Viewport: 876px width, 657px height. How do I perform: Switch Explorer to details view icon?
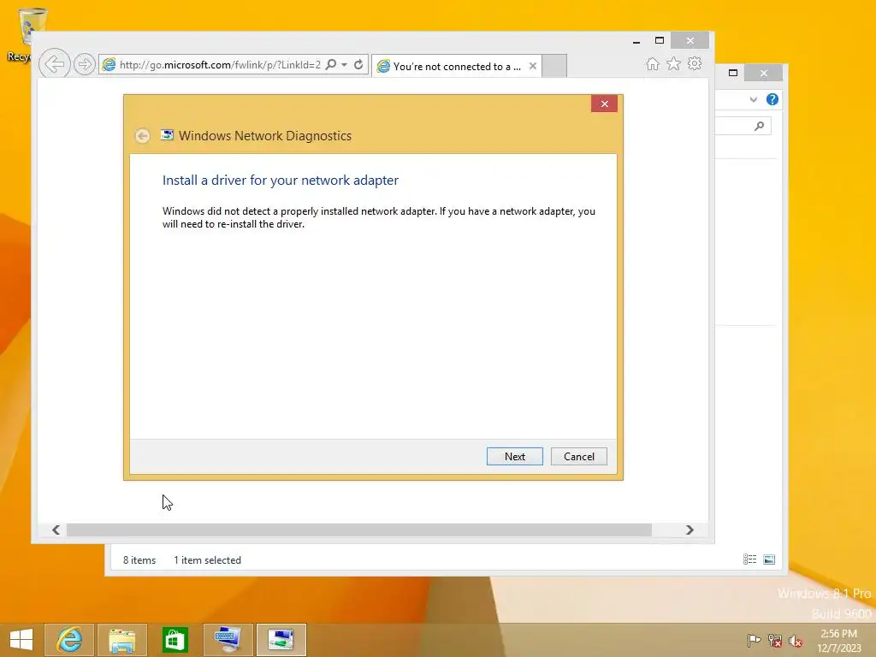tap(749, 559)
